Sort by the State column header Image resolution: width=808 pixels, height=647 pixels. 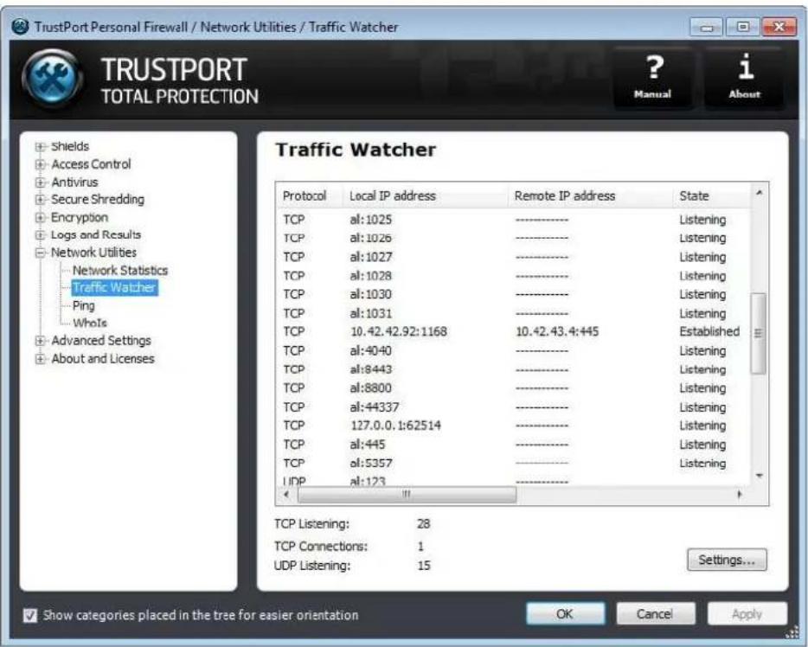tap(711, 195)
